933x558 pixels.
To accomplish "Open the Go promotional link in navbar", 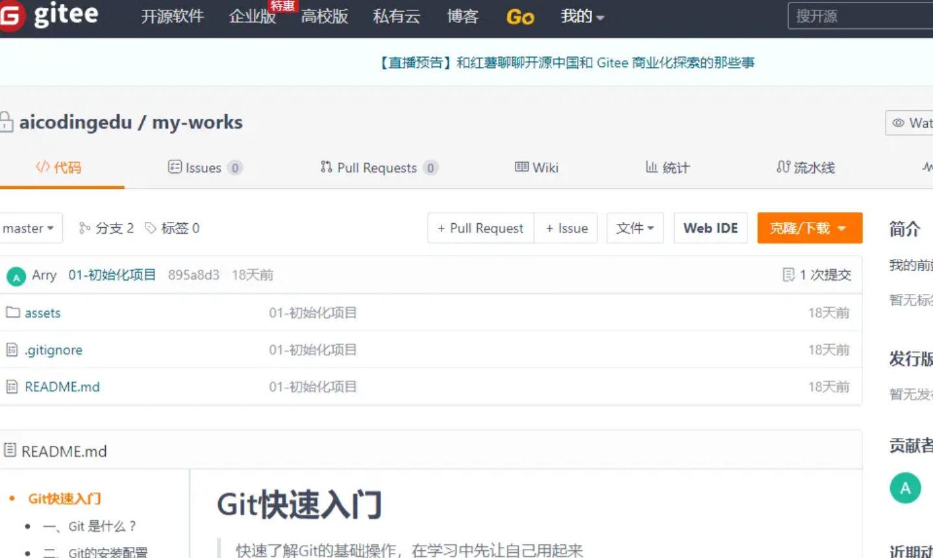I will [520, 17].
